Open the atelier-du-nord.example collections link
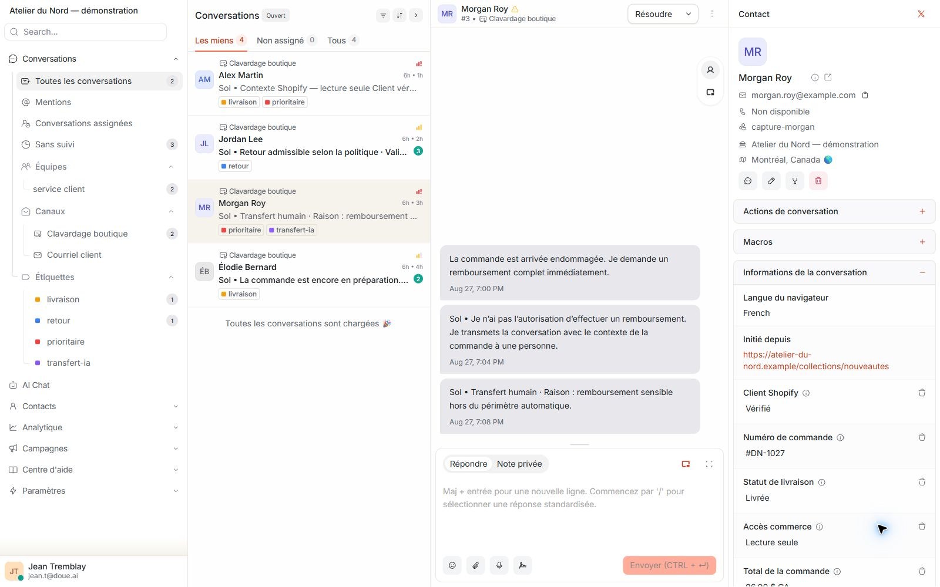The image size is (940, 587). click(x=815, y=360)
